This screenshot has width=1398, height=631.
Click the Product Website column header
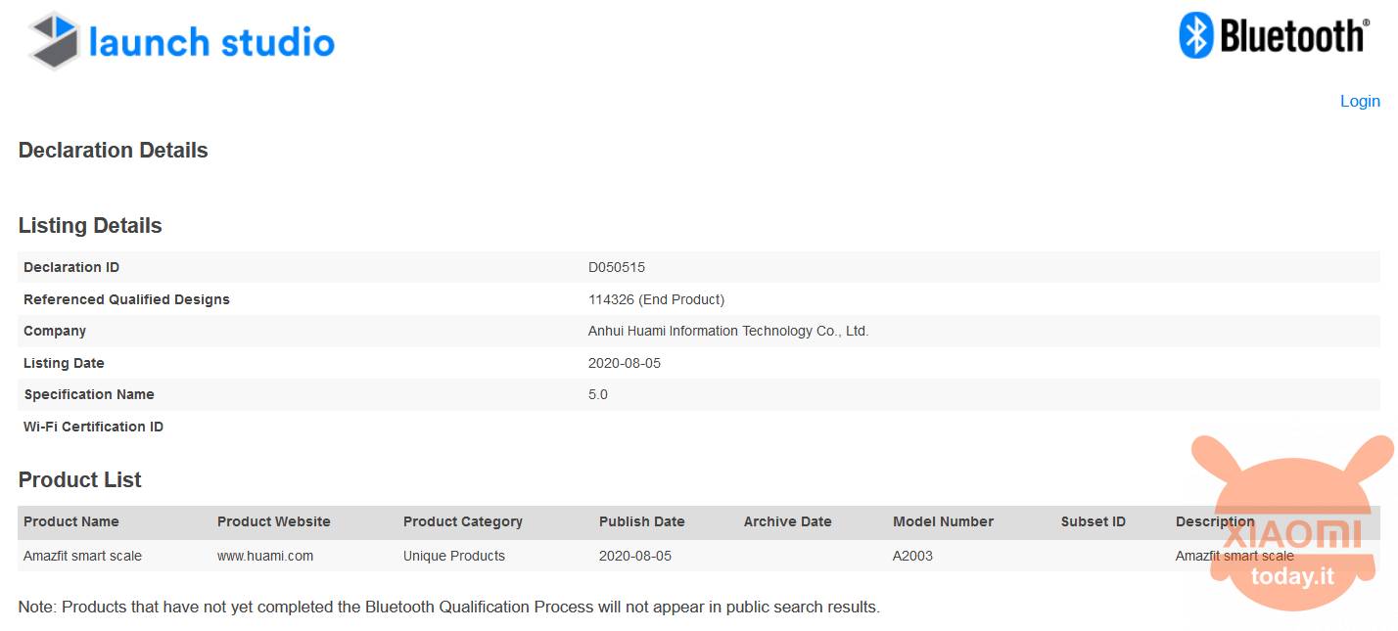point(274,521)
